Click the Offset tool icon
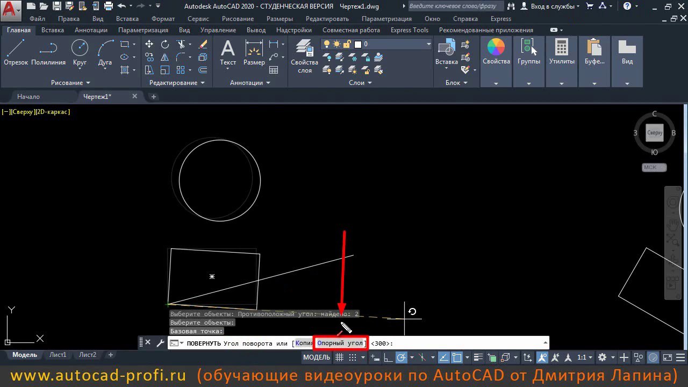Image resolution: width=688 pixels, height=387 pixels. click(203, 70)
